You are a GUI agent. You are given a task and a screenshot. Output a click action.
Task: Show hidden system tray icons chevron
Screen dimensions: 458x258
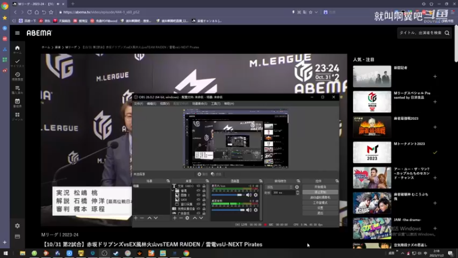point(402,253)
